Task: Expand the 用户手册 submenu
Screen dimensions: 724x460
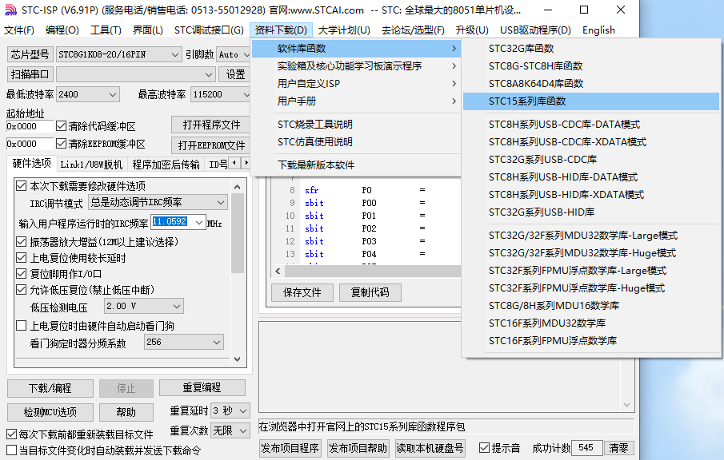Action: point(356,101)
